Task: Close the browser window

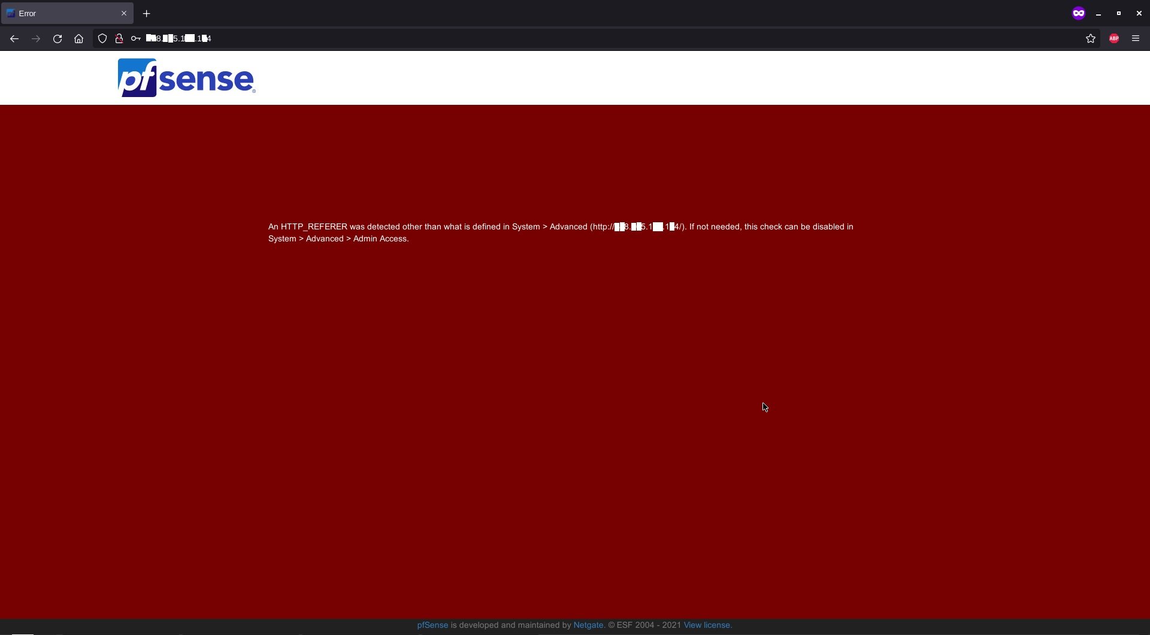Action: tap(1139, 13)
